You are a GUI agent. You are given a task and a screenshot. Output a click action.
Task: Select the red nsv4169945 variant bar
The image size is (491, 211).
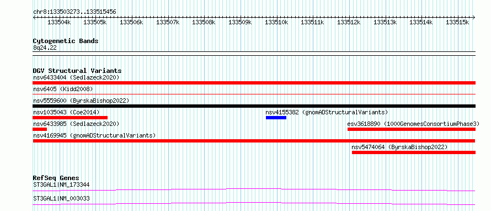click(x=254, y=141)
